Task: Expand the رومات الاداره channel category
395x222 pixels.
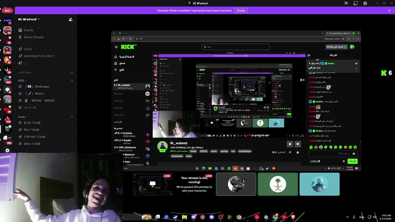Action: [x=26, y=72]
